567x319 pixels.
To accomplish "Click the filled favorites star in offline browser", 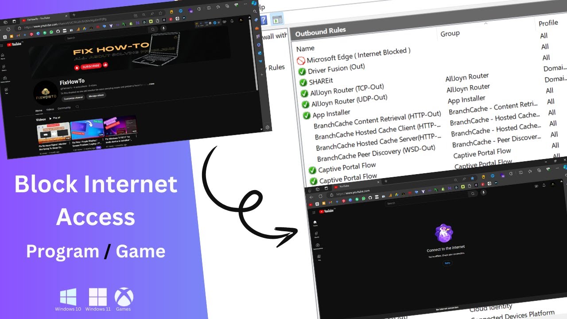I will (472, 178).
